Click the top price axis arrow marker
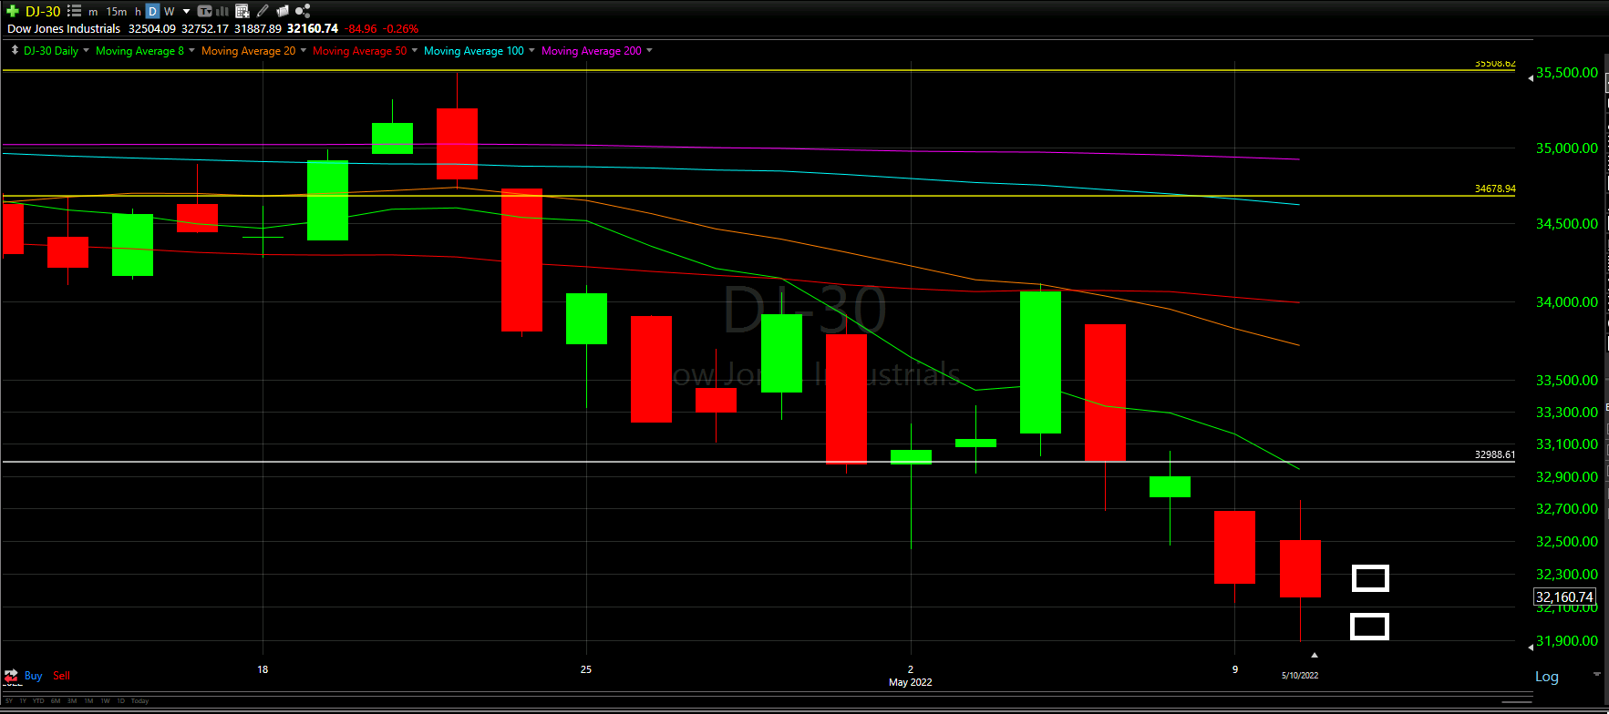1609x714 pixels. coord(1531,78)
